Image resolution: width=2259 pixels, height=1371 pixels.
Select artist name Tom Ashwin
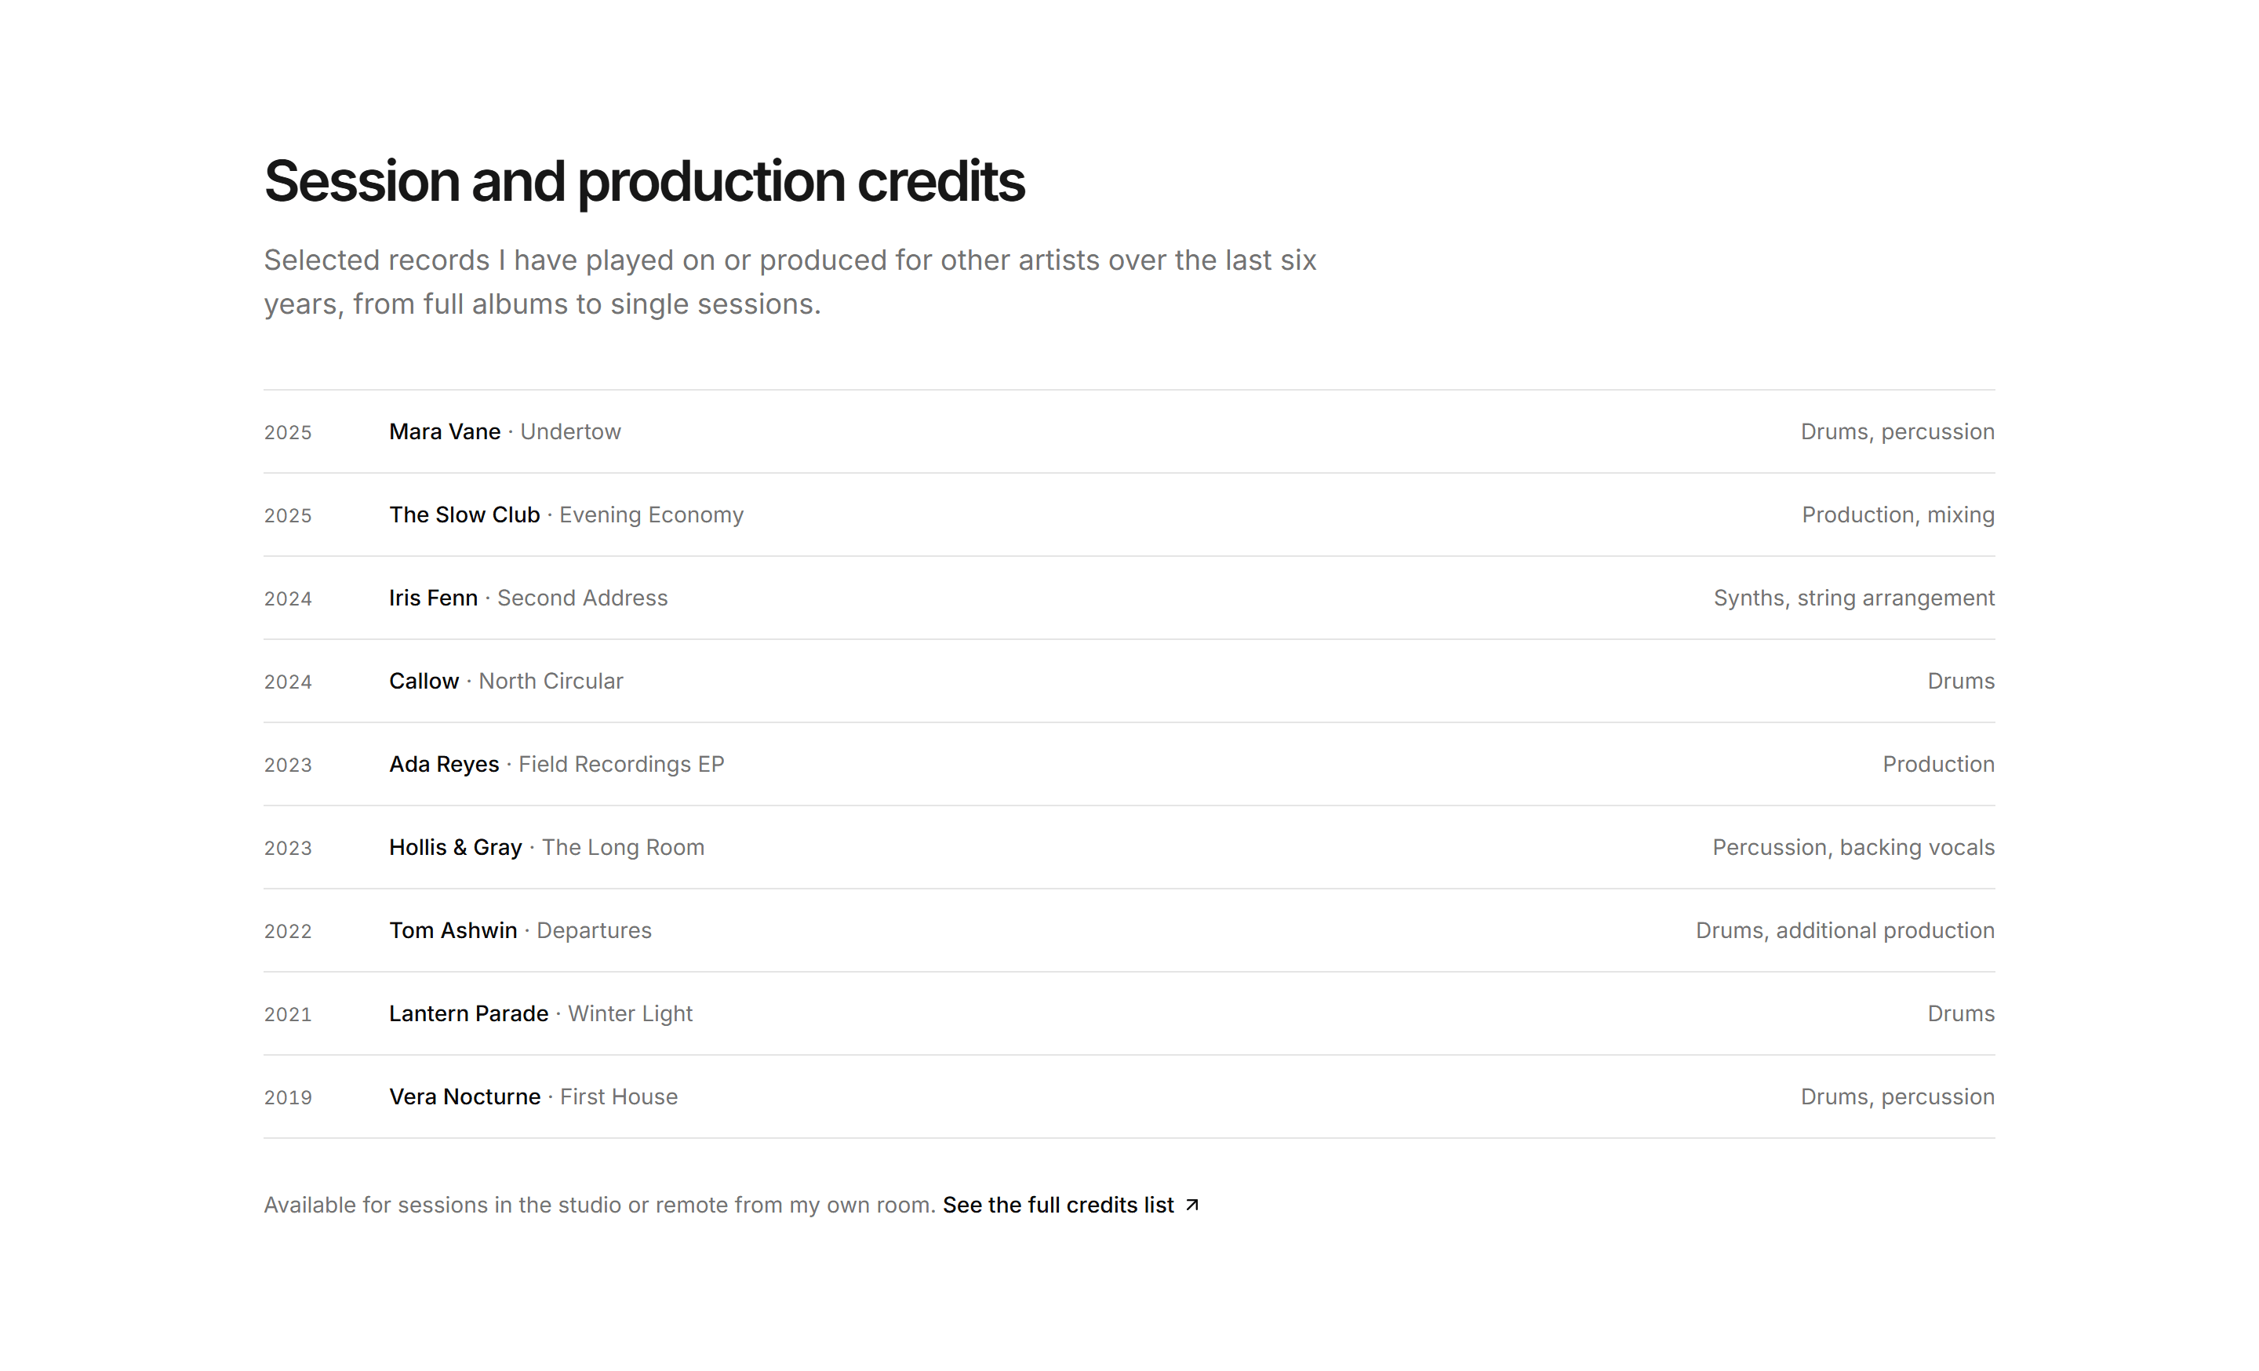453,931
